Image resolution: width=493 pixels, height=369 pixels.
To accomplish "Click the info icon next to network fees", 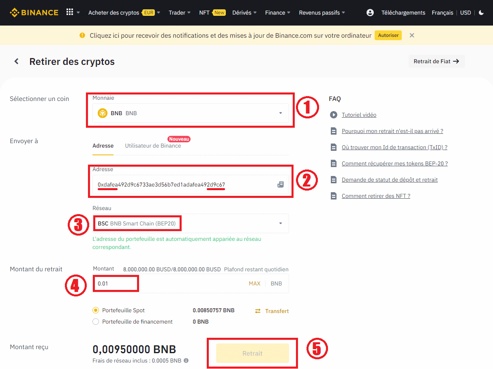I will pos(186,360).
